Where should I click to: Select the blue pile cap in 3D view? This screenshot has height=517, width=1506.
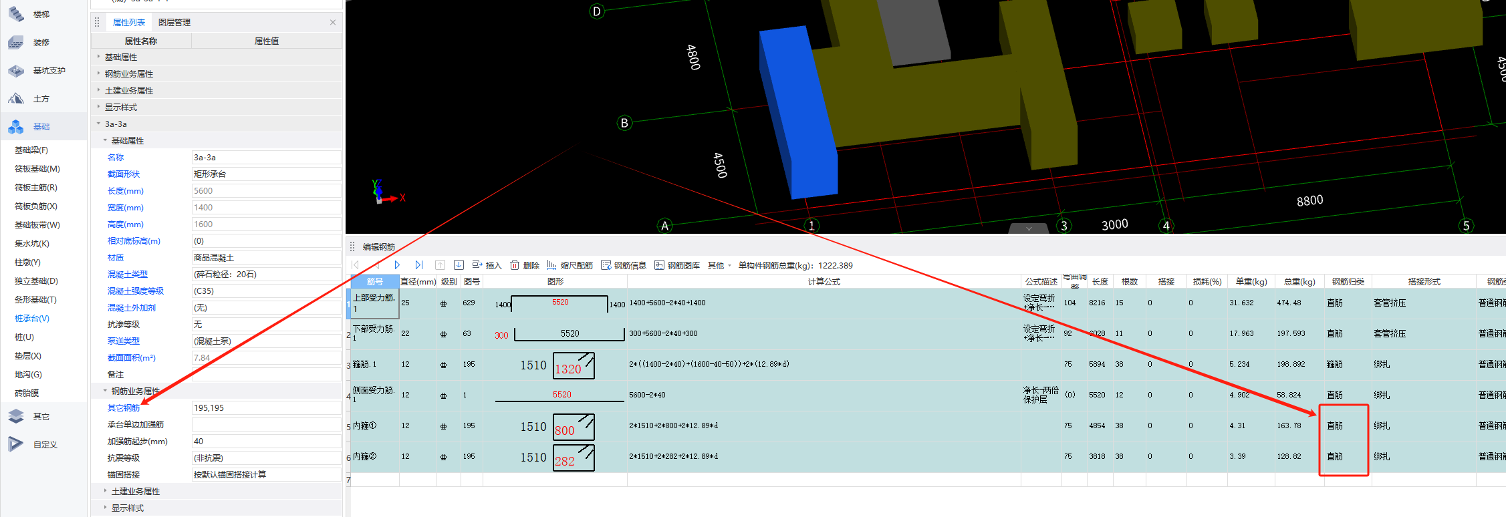799,114
